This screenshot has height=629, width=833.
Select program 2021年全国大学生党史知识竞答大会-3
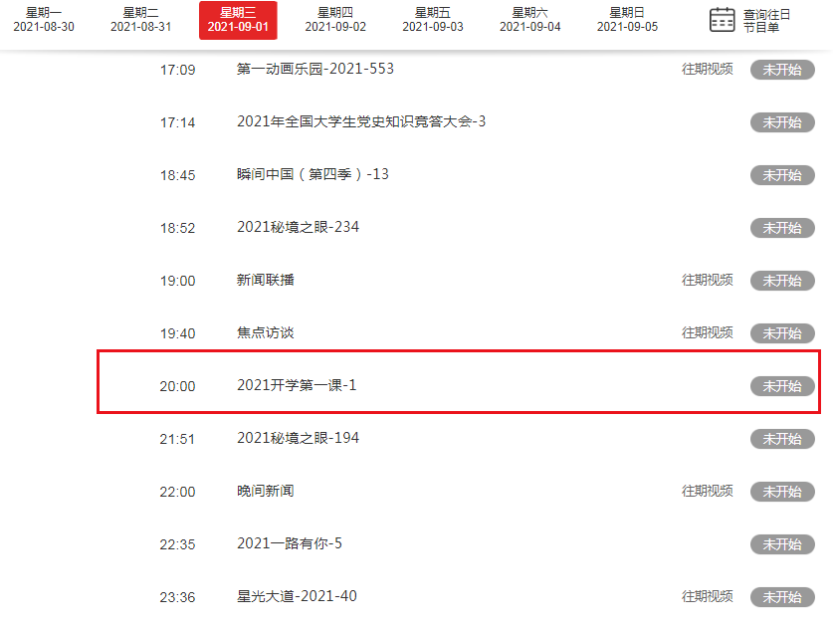(x=360, y=121)
